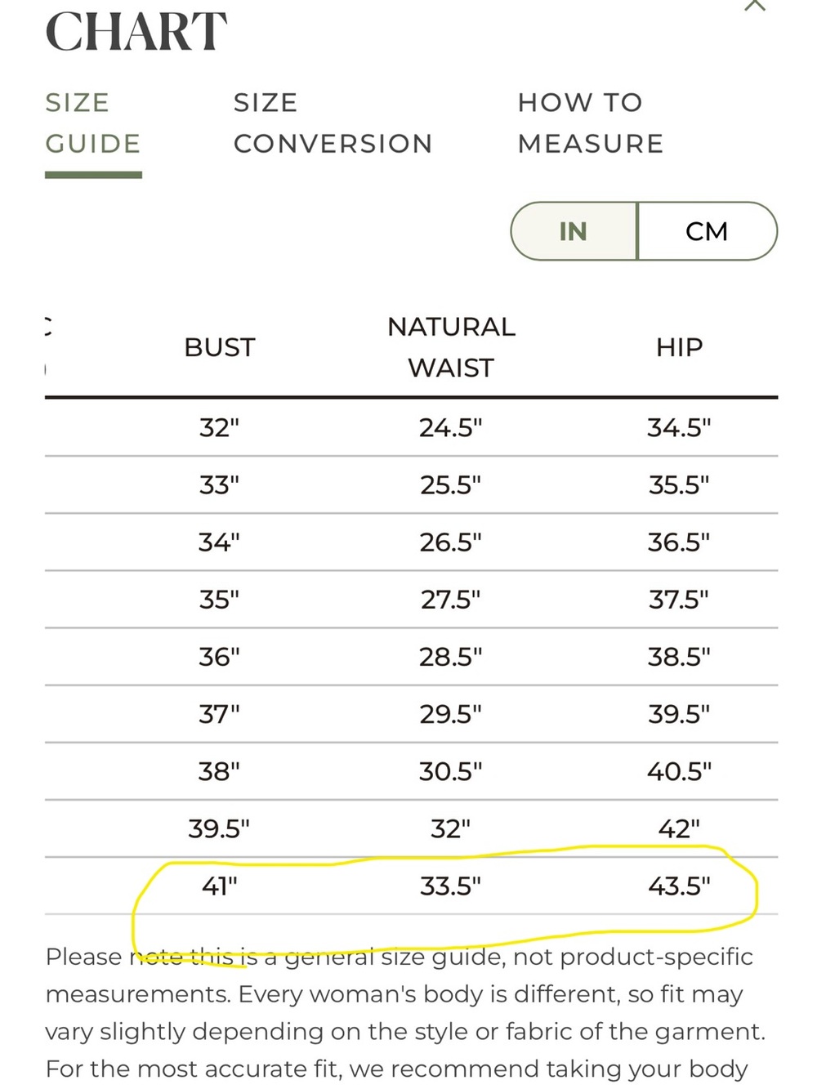Click the NATURAL WAIST column header
Viewport: 817px width, 1089px height.
pyautogui.click(x=451, y=347)
